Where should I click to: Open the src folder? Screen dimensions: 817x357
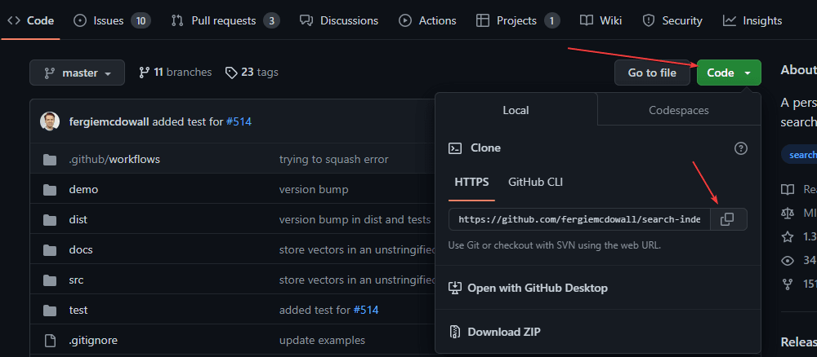pos(76,280)
